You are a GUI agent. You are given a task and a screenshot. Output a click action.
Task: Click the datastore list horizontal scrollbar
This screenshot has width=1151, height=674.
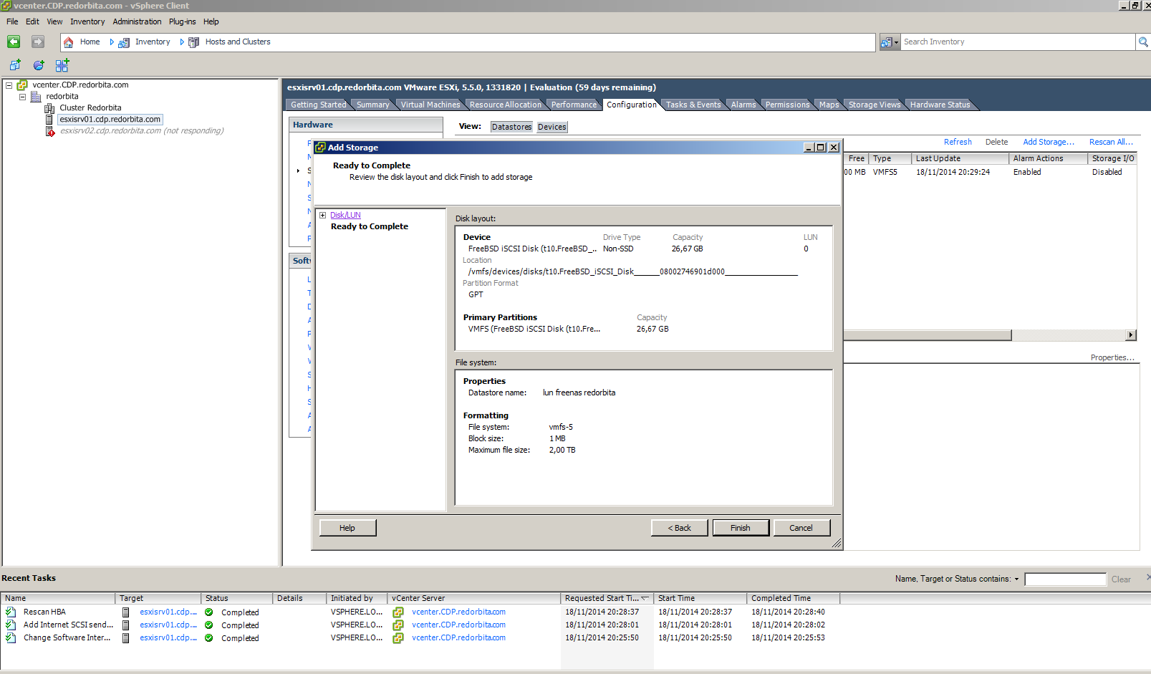coord(927,335)
